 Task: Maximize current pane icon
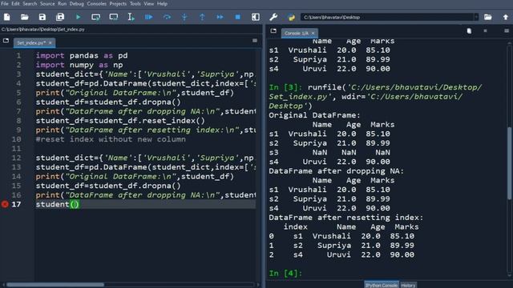click(256, 17)
